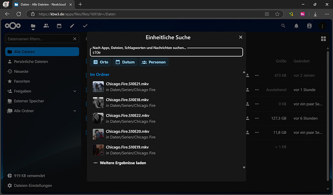Screen dimensions: 333x195
Task: Open the Tasks checkmark icon in top bar
Action: pos(85,26)
